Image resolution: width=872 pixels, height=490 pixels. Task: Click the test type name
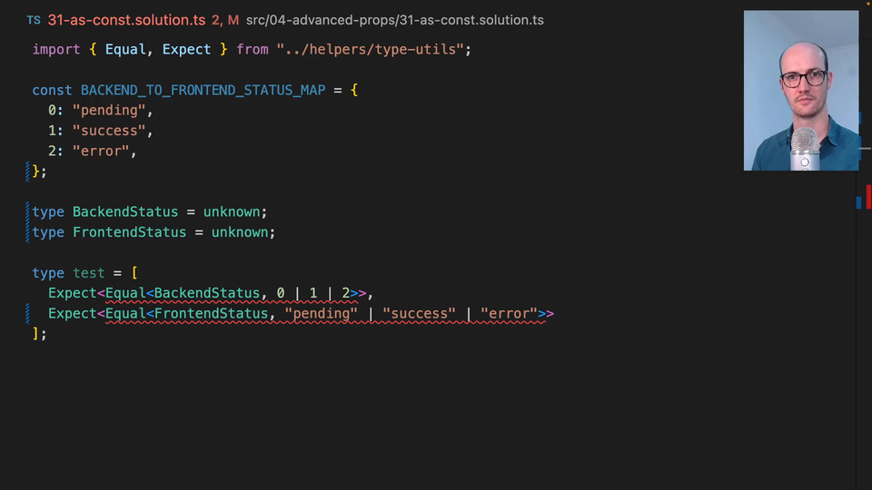(89, 273)
